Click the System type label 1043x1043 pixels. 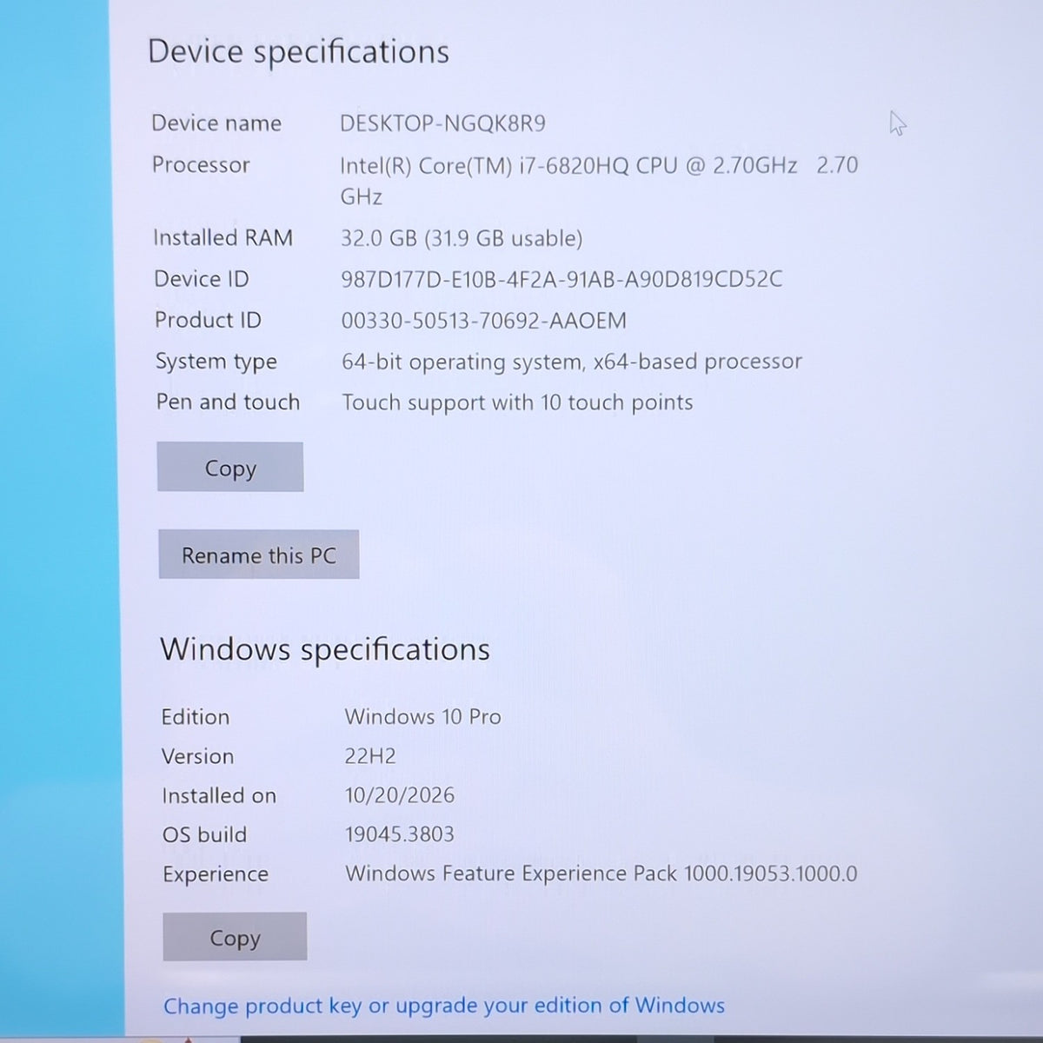(x=216, y=362)
